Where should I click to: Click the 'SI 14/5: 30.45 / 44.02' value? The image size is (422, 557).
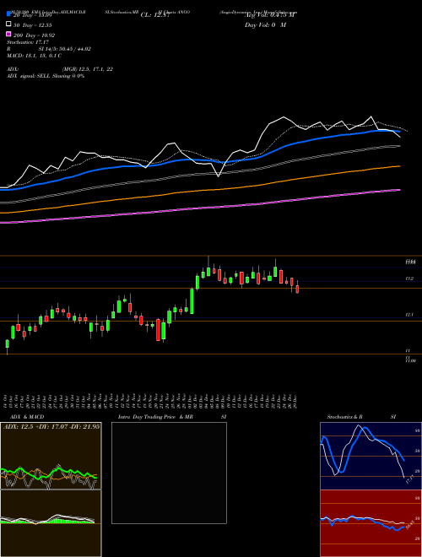[x=65, y=49]
